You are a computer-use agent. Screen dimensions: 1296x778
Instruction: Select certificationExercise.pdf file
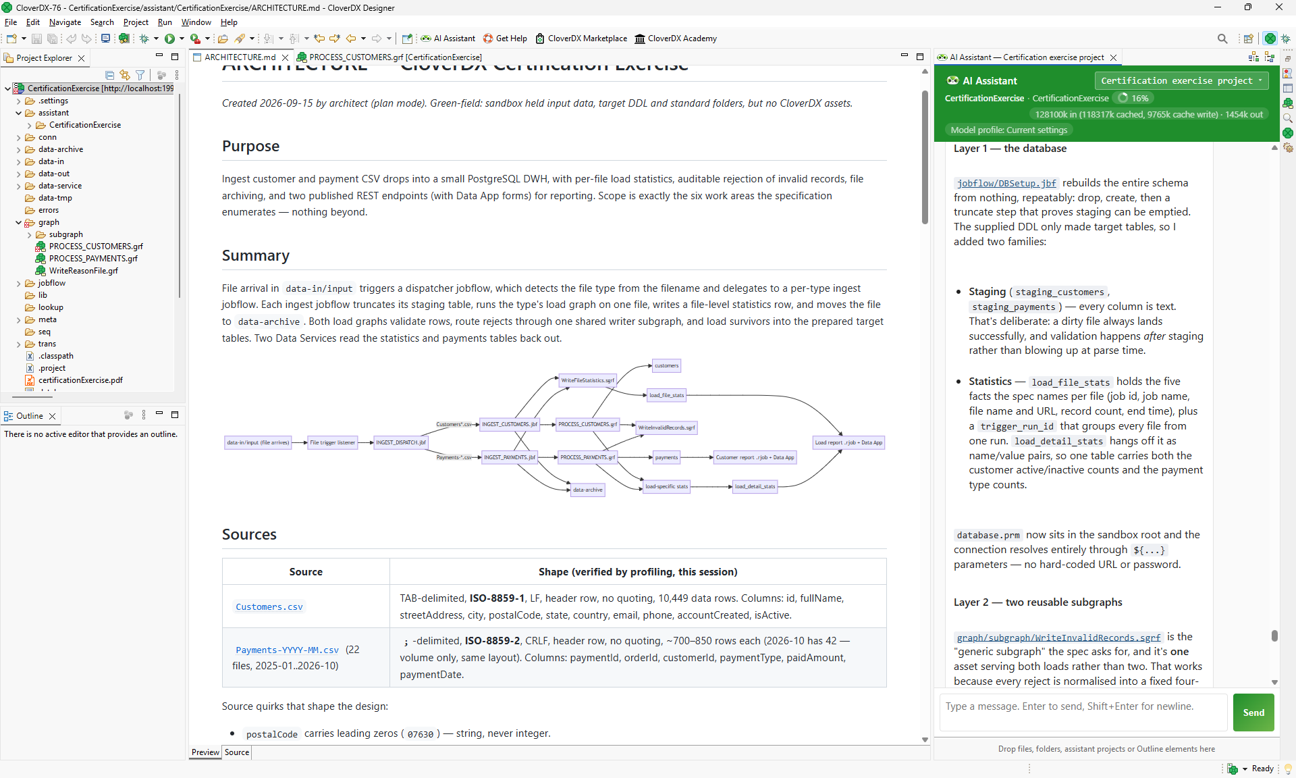click(x=80, y=380)
